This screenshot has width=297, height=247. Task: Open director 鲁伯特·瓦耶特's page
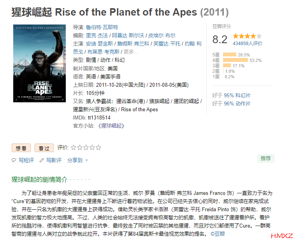coord(102,27)
